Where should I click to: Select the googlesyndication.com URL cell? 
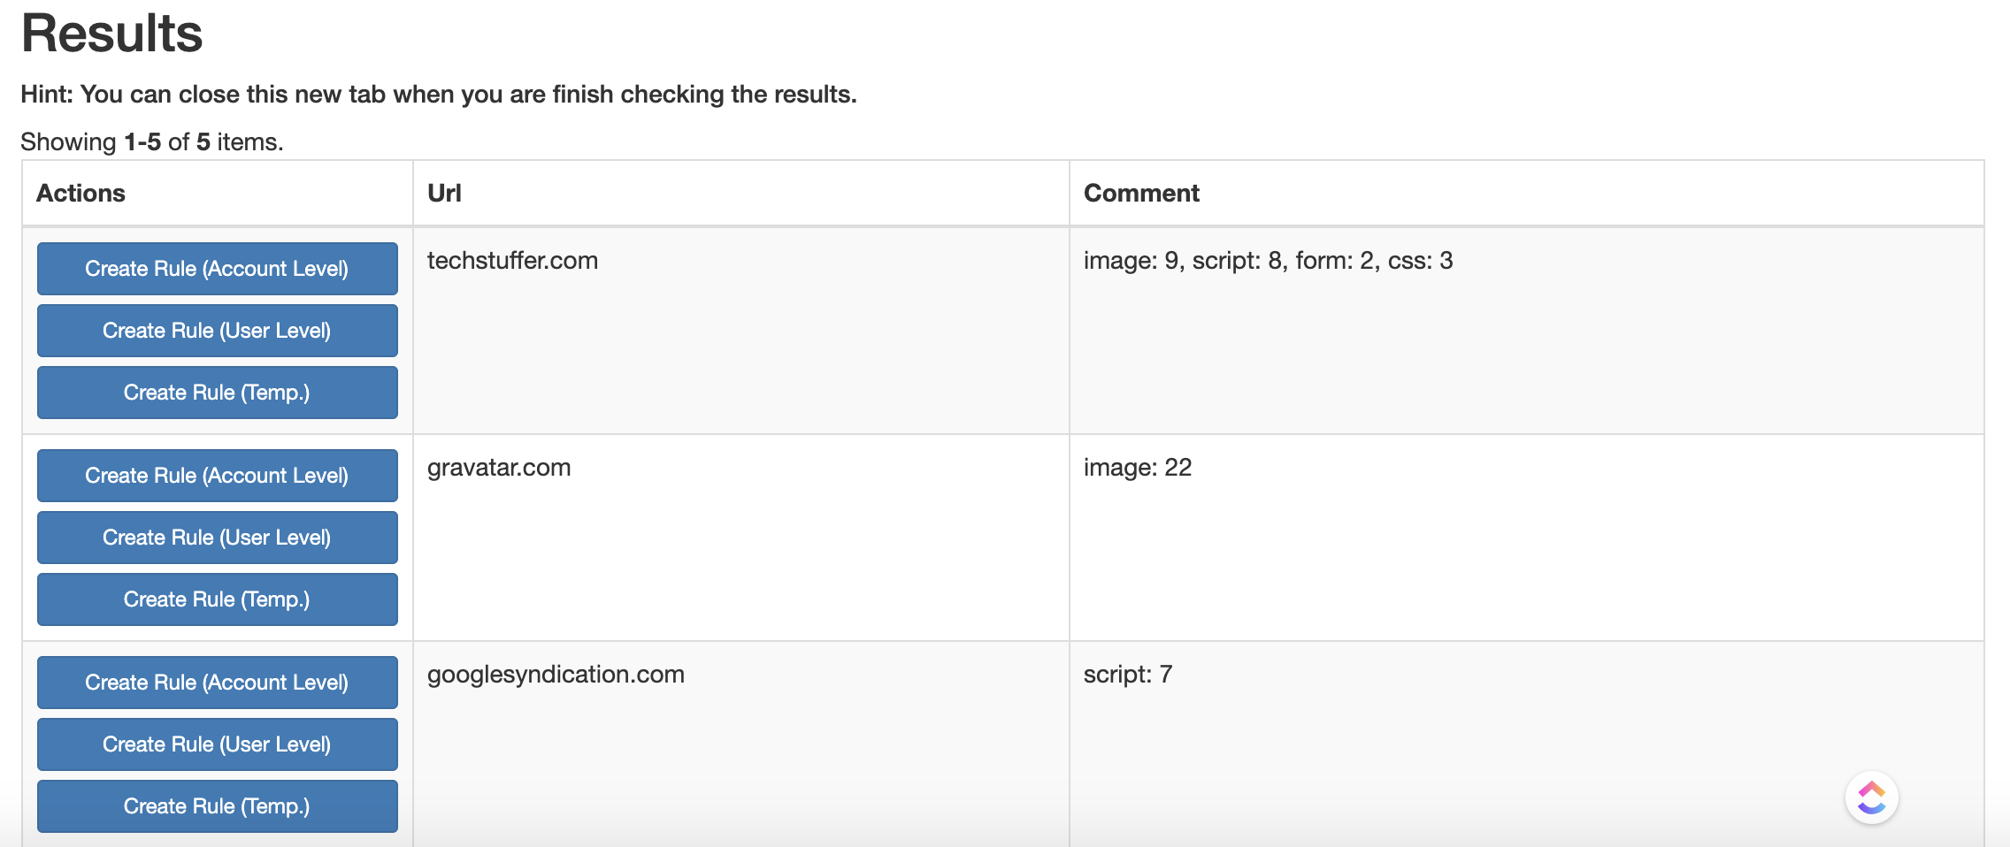(x=556, y=675)
